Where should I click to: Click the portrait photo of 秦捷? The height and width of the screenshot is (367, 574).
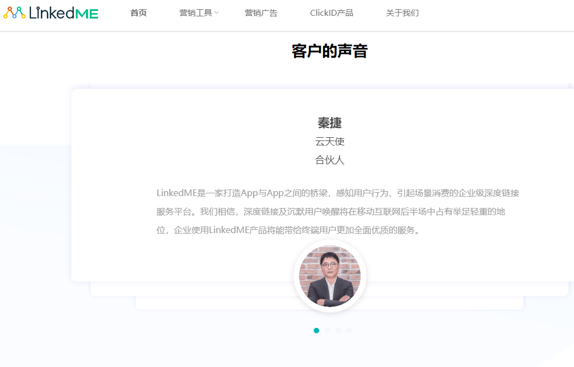(x=330, y=276)
